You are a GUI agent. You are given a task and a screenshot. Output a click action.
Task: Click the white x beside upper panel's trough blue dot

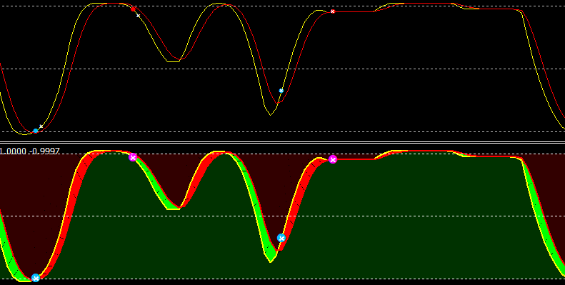(41, 126)
